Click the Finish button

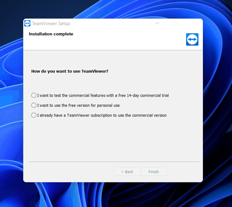coord(154,172)
